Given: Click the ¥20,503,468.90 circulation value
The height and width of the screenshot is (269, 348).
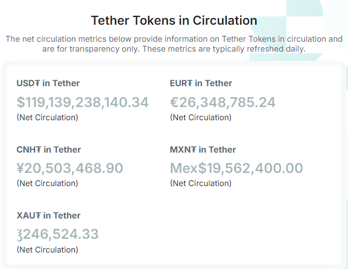Looking at the screenshot, I should click(x=70, y=168).
